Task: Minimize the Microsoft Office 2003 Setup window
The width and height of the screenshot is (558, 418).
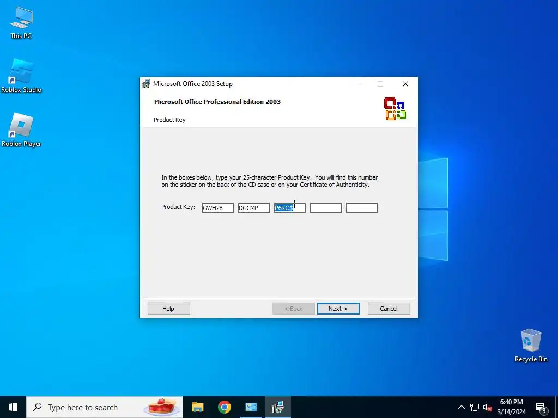Action: [355, 84]
